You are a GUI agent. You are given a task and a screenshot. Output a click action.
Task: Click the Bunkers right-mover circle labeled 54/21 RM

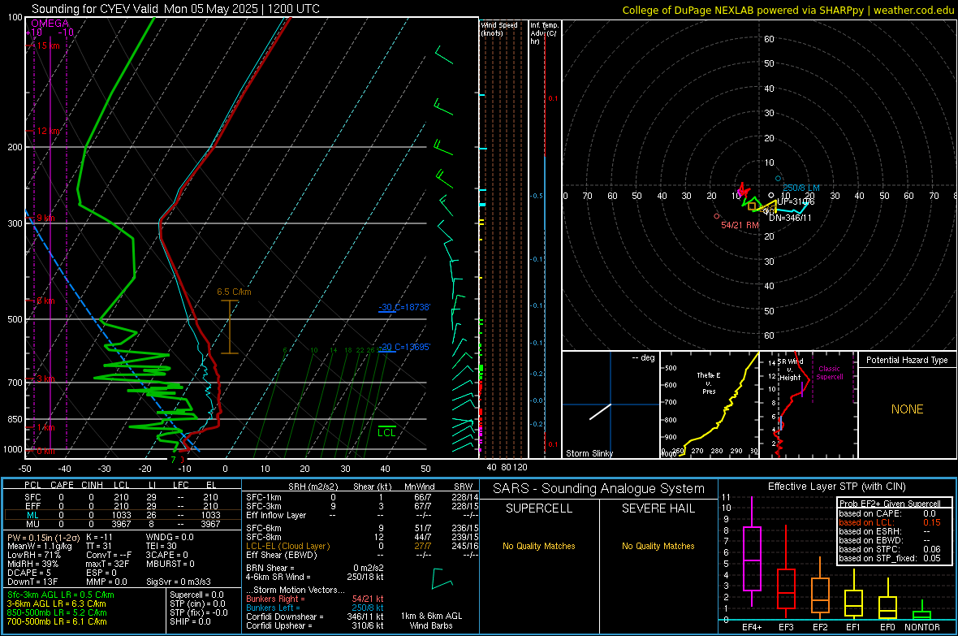click(717, 217)
